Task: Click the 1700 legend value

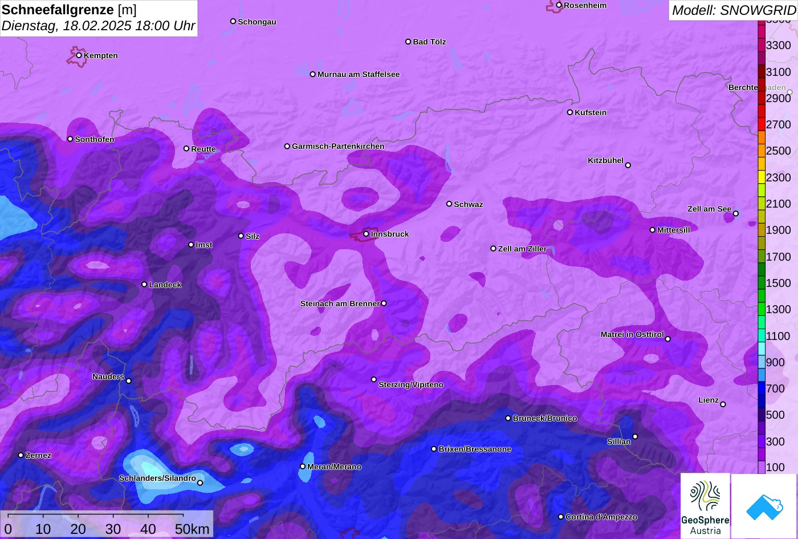Action: click(x=779, y=257)
